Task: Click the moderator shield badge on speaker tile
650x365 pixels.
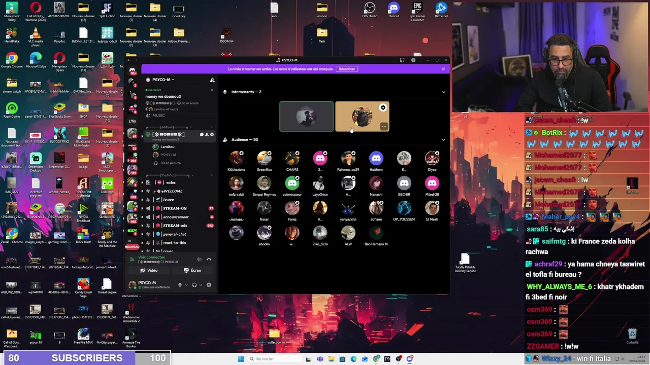Action: [x=383, y=107]
